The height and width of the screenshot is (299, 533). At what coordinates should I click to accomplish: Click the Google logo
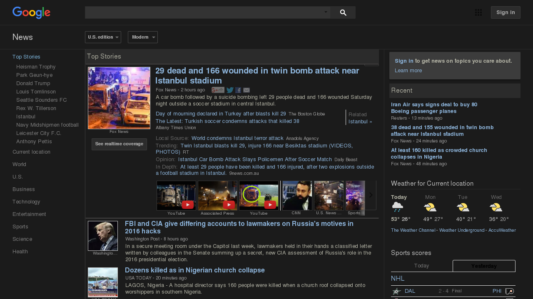pos(31,13)
